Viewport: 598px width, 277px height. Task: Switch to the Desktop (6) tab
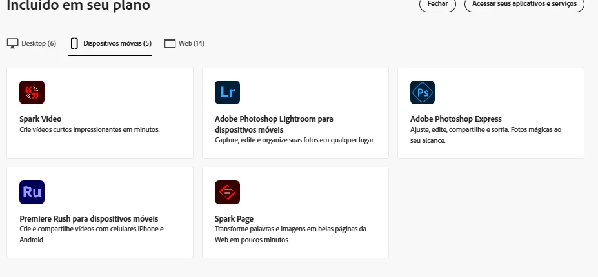(32, 43)
